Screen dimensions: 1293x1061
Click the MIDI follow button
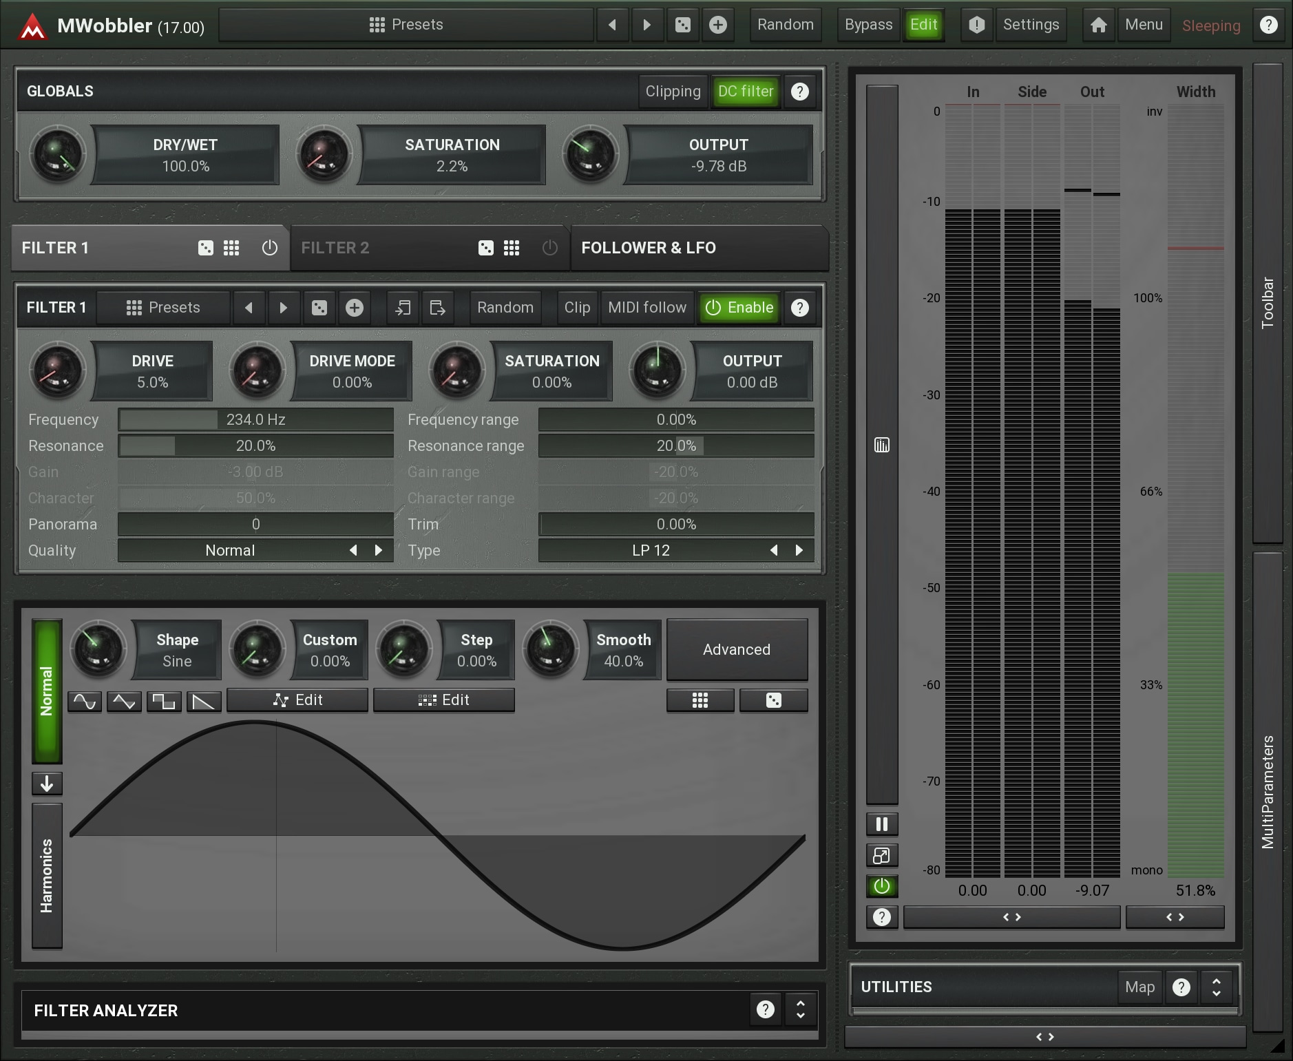pos(646,308)
